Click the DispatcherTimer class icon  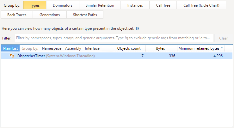click(x=12, y=56)
